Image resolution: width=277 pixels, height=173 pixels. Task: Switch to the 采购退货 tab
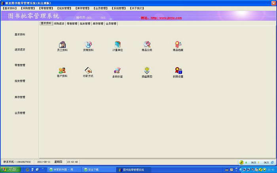click(59, 24)
